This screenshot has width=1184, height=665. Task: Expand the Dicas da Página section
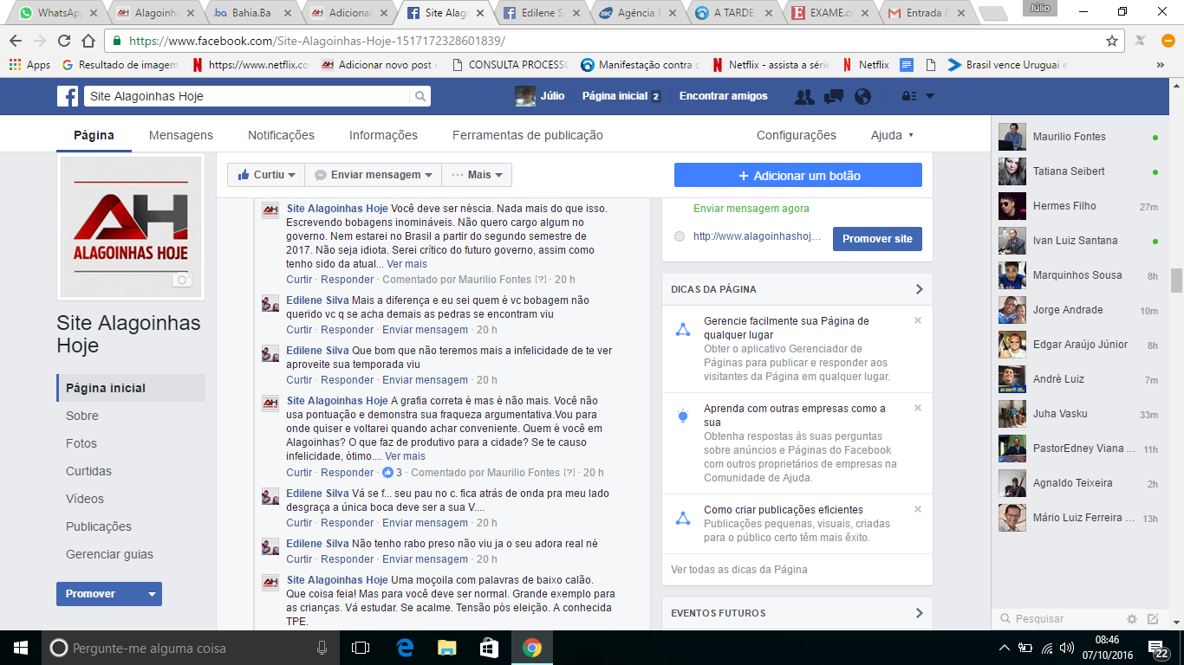[919, 289]
